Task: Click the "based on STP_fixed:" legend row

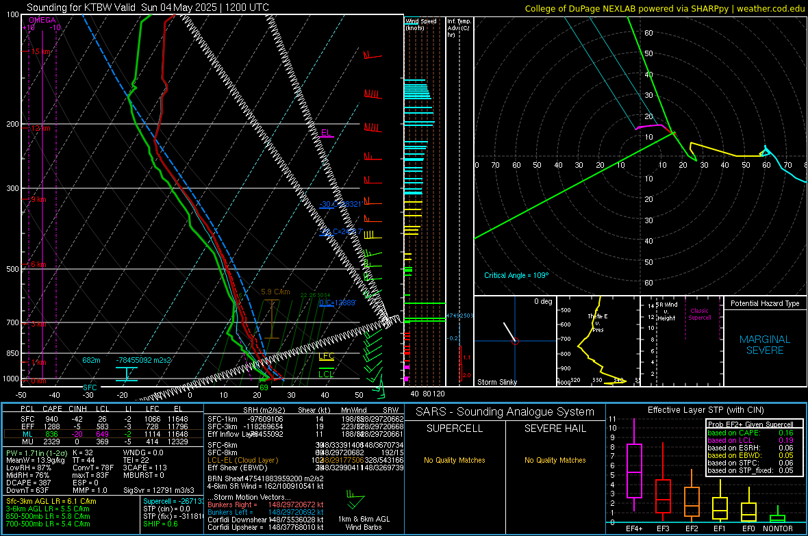Action: [x=750, y=470]
